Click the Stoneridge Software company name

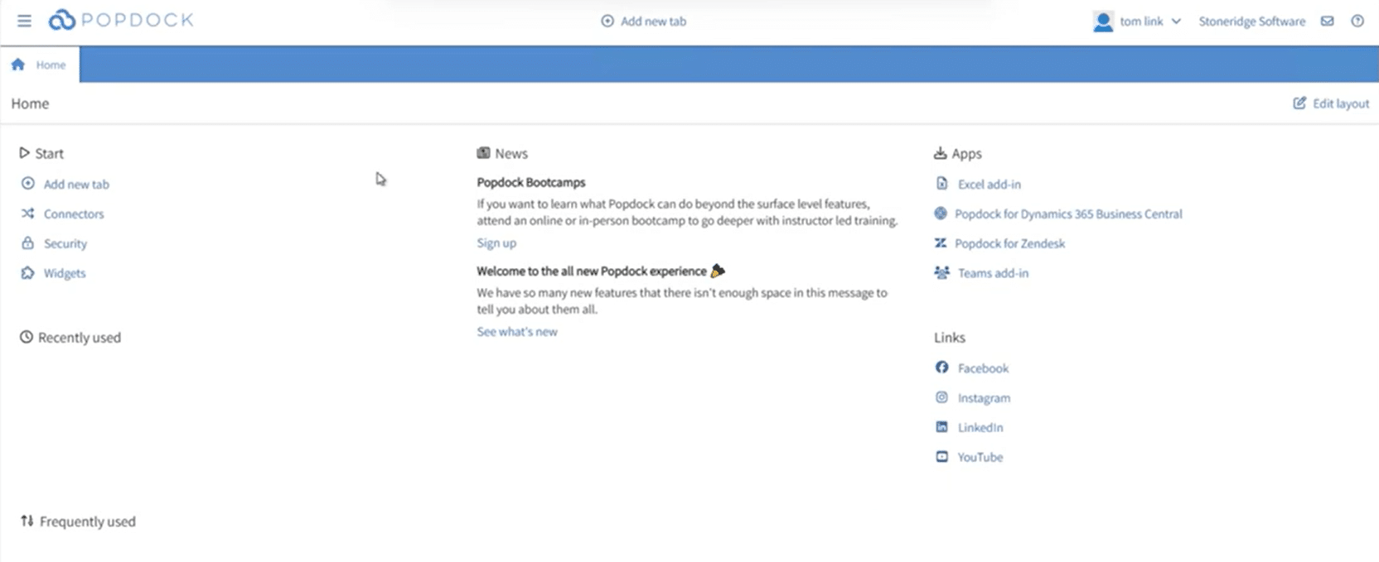[x=1251, y=22]
